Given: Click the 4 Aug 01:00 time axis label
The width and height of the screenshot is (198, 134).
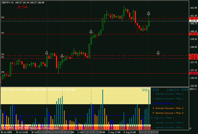Looking at the screenshot, I should pos(130,132).
